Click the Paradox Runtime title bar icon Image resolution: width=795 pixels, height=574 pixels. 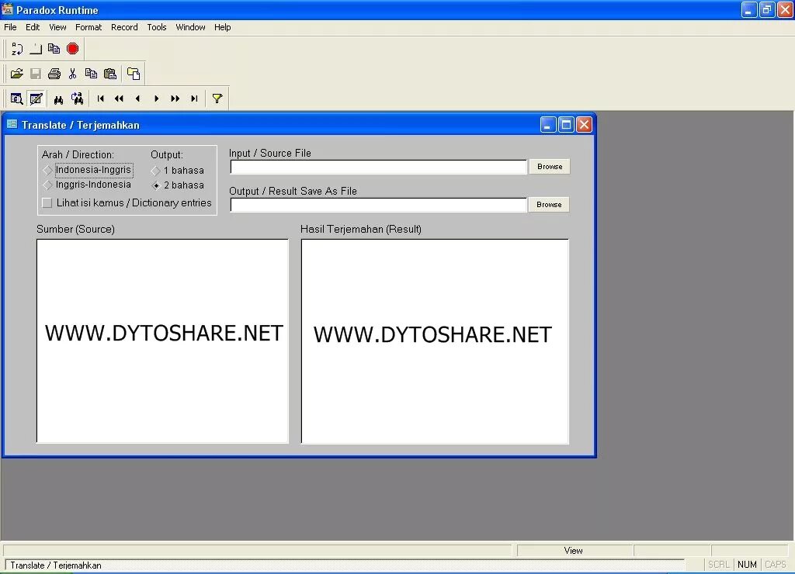7,9
